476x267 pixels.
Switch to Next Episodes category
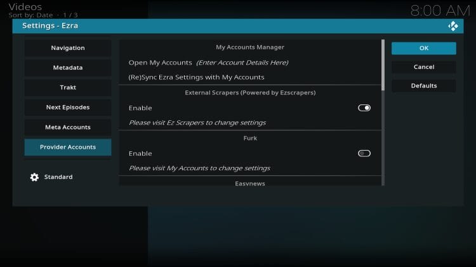(x=68, y=107)
